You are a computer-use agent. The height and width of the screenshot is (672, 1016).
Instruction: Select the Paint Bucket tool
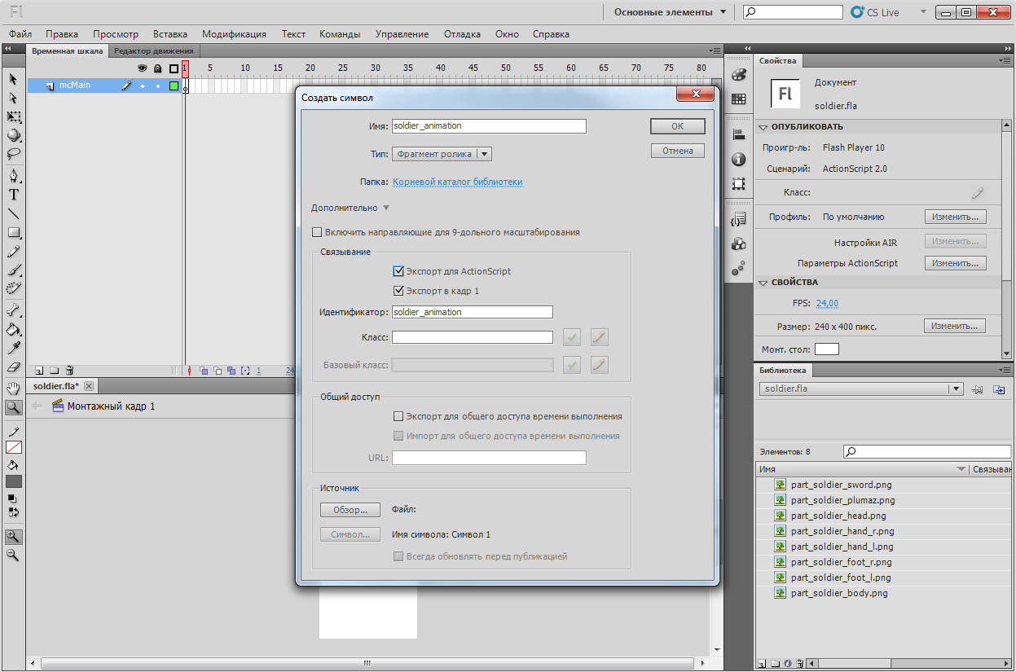[x=13, y=330]
